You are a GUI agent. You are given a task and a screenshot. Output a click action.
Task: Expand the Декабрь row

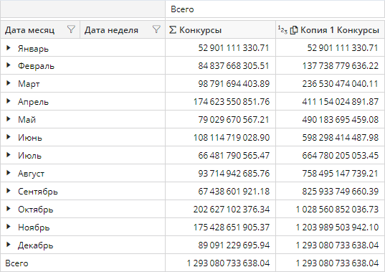(x=9, y=245)
